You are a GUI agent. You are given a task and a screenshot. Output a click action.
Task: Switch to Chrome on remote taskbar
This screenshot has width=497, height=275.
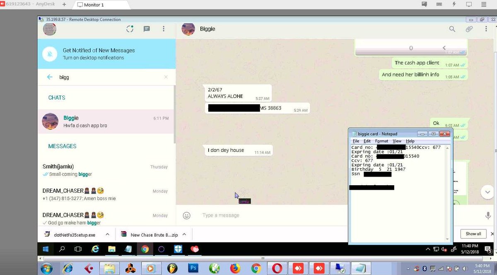[145, 249]
